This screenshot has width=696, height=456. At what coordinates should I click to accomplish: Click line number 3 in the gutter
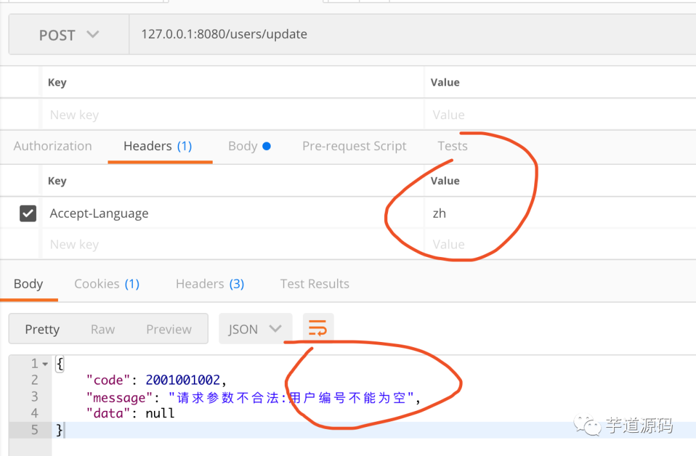coord(35,397)
